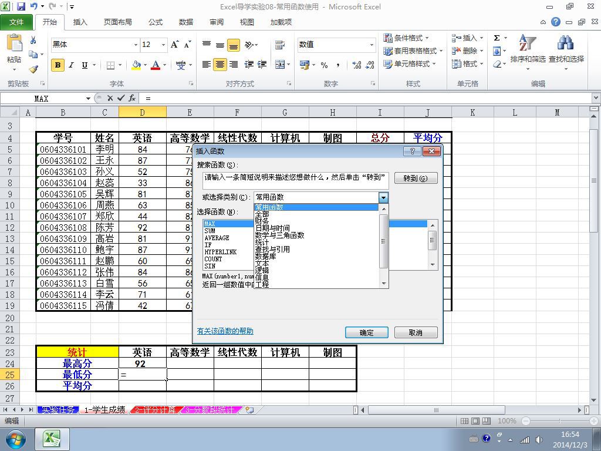Click the search function description box
Screen dimensions: 601x451
pos(296,180)
